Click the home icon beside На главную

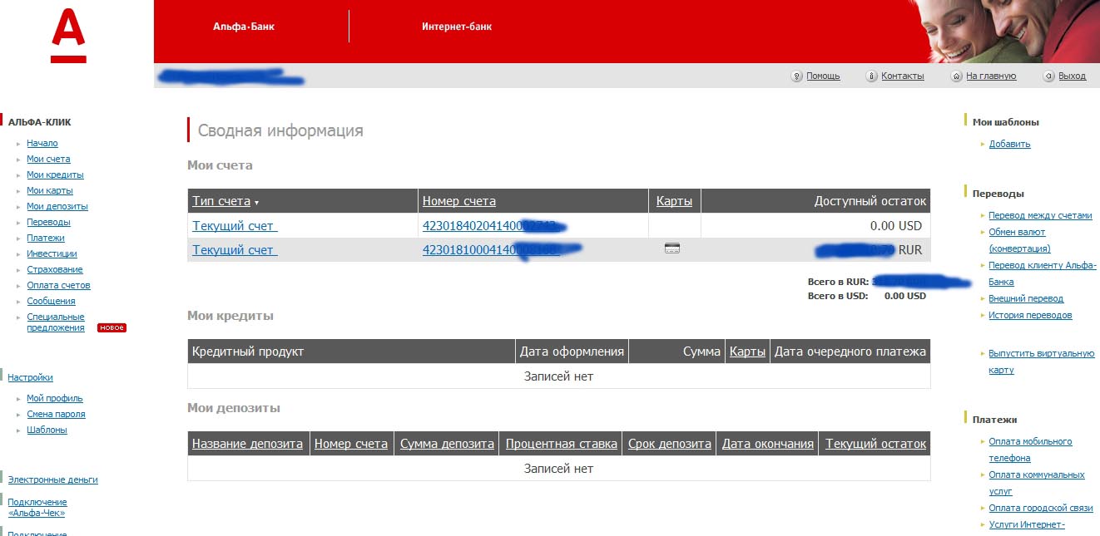point(956,76)
